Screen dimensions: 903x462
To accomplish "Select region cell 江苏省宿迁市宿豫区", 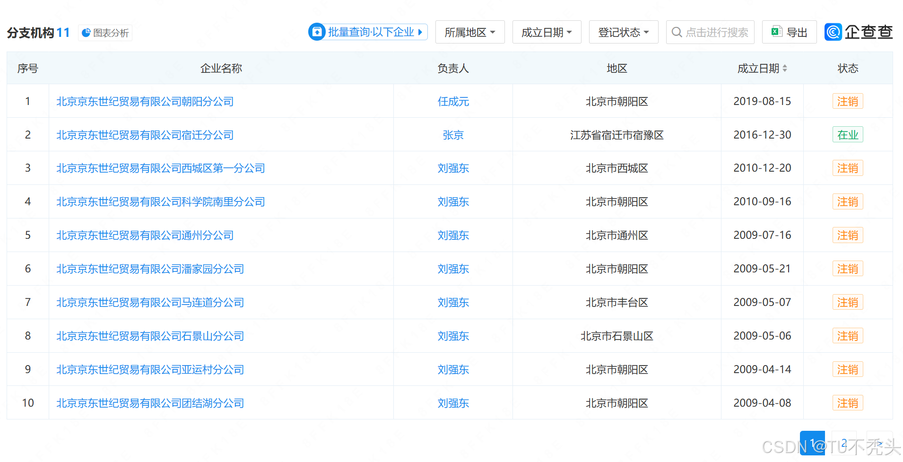I will (x=616, y=135).
